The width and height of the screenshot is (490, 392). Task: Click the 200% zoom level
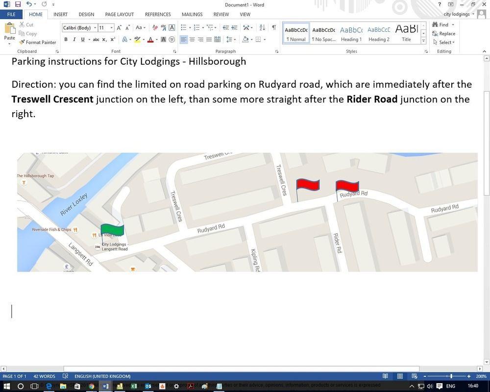coord(481,376)
